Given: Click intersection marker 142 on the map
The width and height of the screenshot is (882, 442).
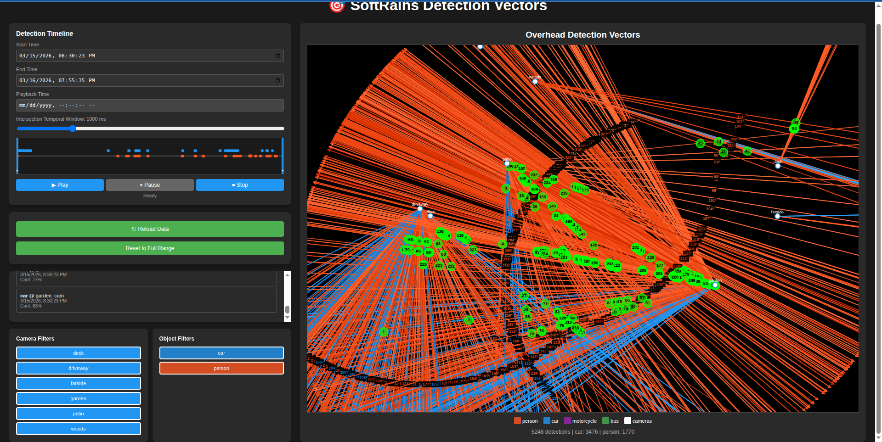Looking at the screenshot, I should (594, 245).
